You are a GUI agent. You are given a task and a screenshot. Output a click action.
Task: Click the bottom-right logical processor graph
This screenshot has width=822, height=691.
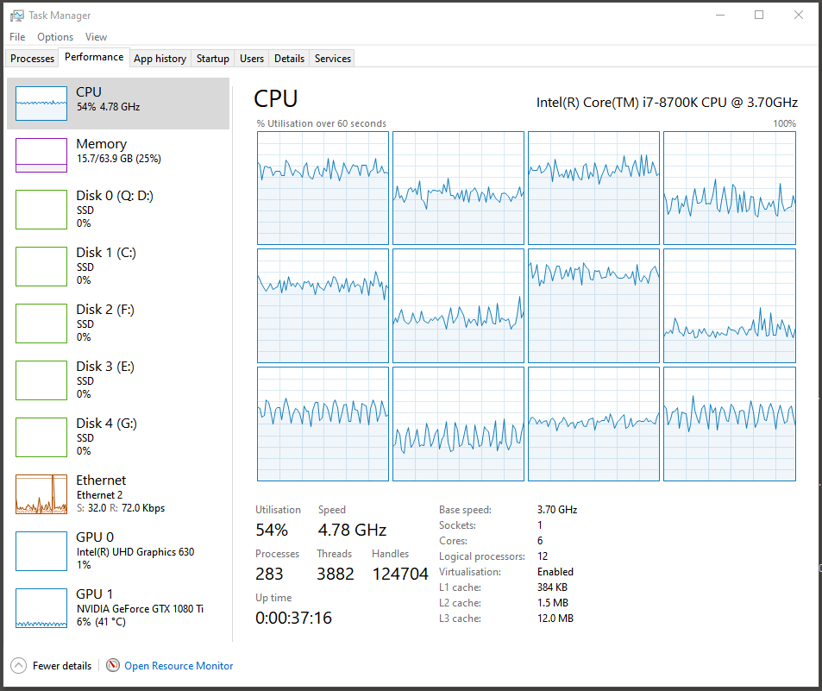[729, 424]
